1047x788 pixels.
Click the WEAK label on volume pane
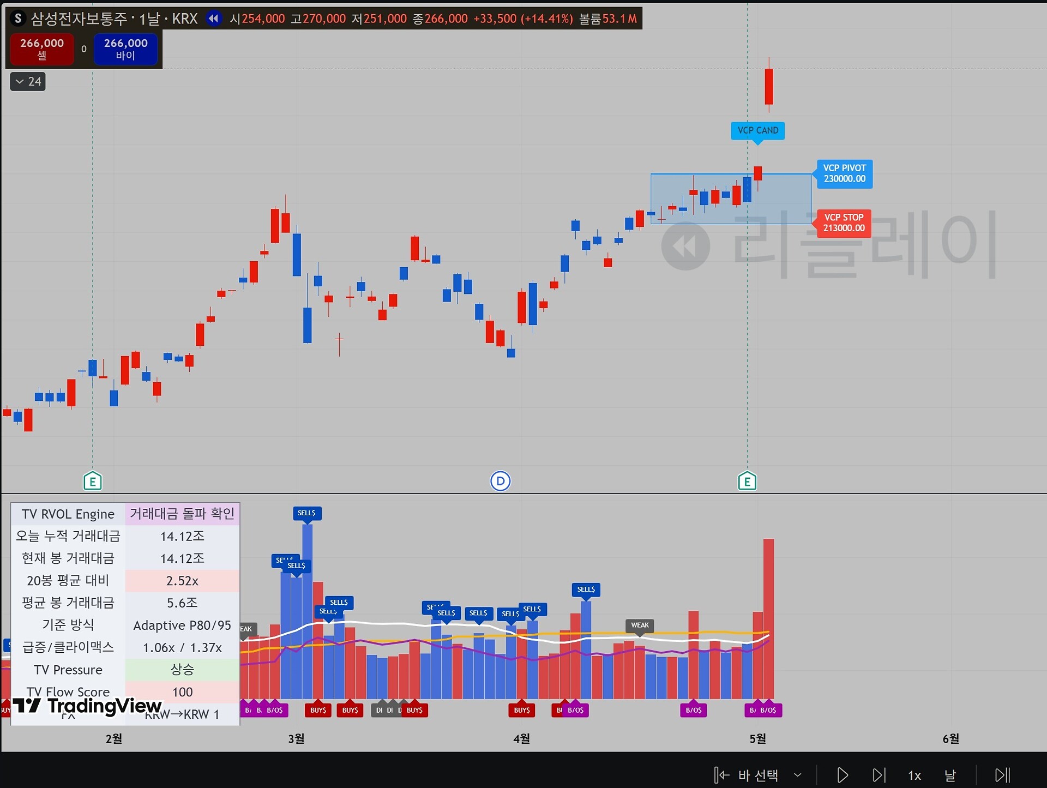640,625
